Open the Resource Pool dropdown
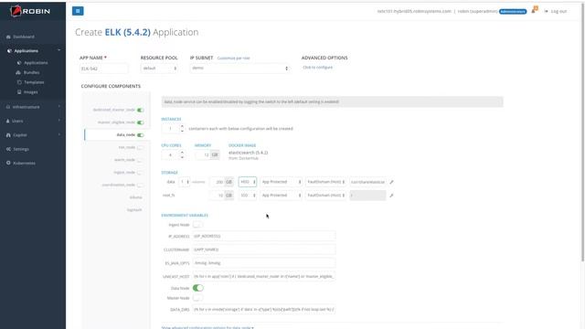The height and width of the screenshot is (329, 585). click(x=159, y=69)
